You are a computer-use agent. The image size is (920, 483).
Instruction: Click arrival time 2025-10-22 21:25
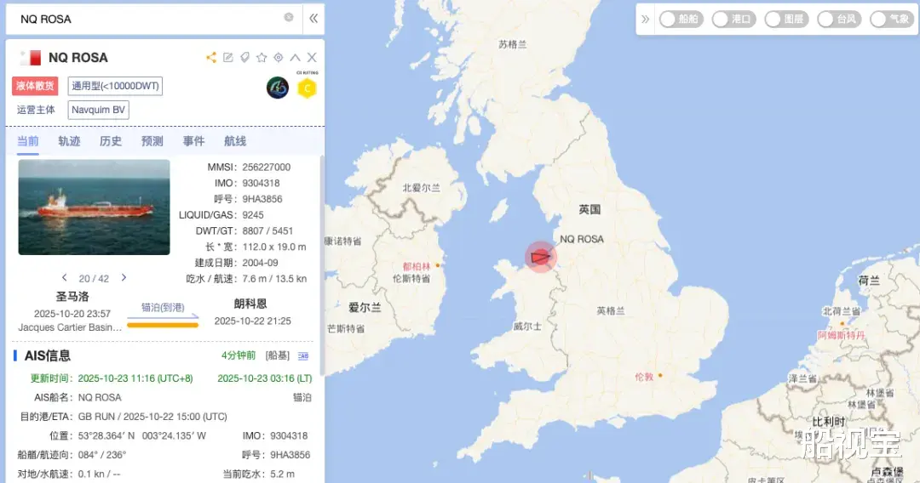(252, 321)
